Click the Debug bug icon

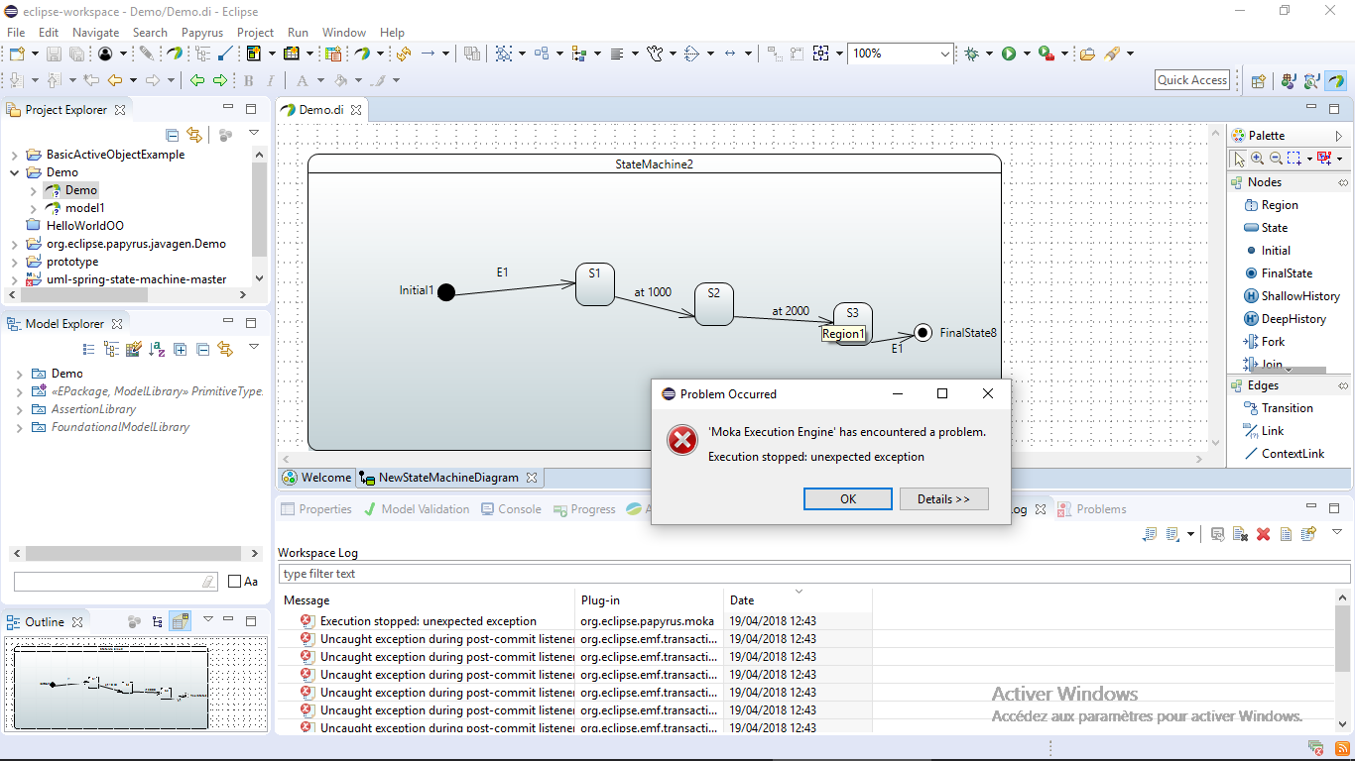(972, 54)
